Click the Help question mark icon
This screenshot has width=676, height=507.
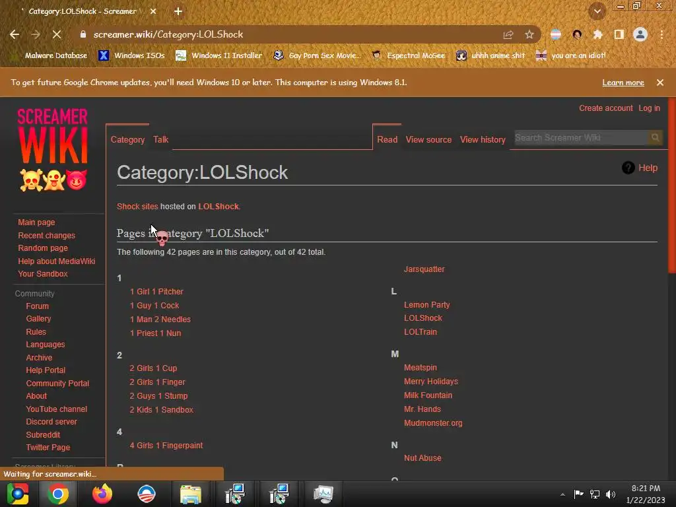point(628,168)
